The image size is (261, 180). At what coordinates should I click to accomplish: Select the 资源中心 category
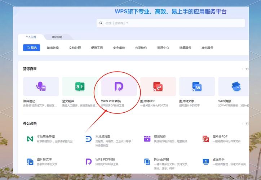163,48
